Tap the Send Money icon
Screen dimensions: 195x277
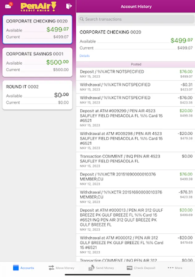pyautogui.click(x=91, y=268)
